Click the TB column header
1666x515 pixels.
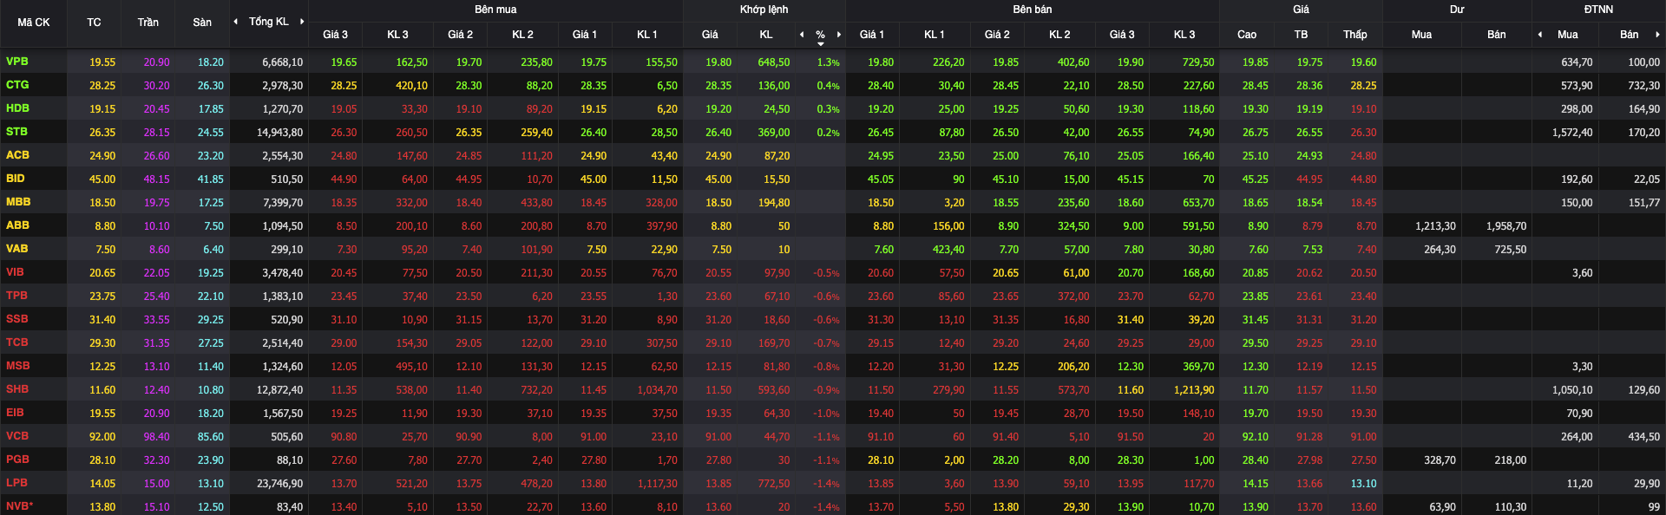pos(1302,35)
